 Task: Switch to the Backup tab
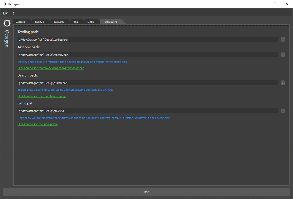click(x=40, y=22)
